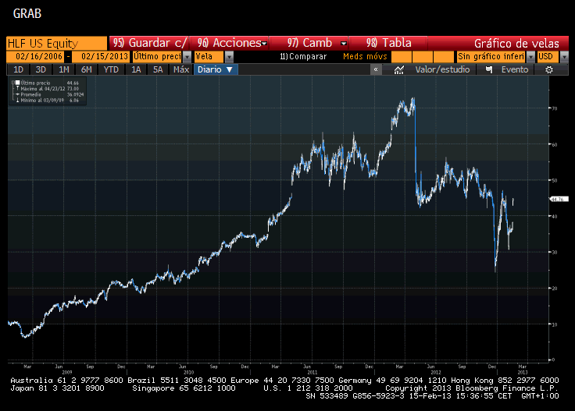Click the GRAB window title
This screenshot has width=575, height=411.
pyautogui.click(x=27, y=13)
